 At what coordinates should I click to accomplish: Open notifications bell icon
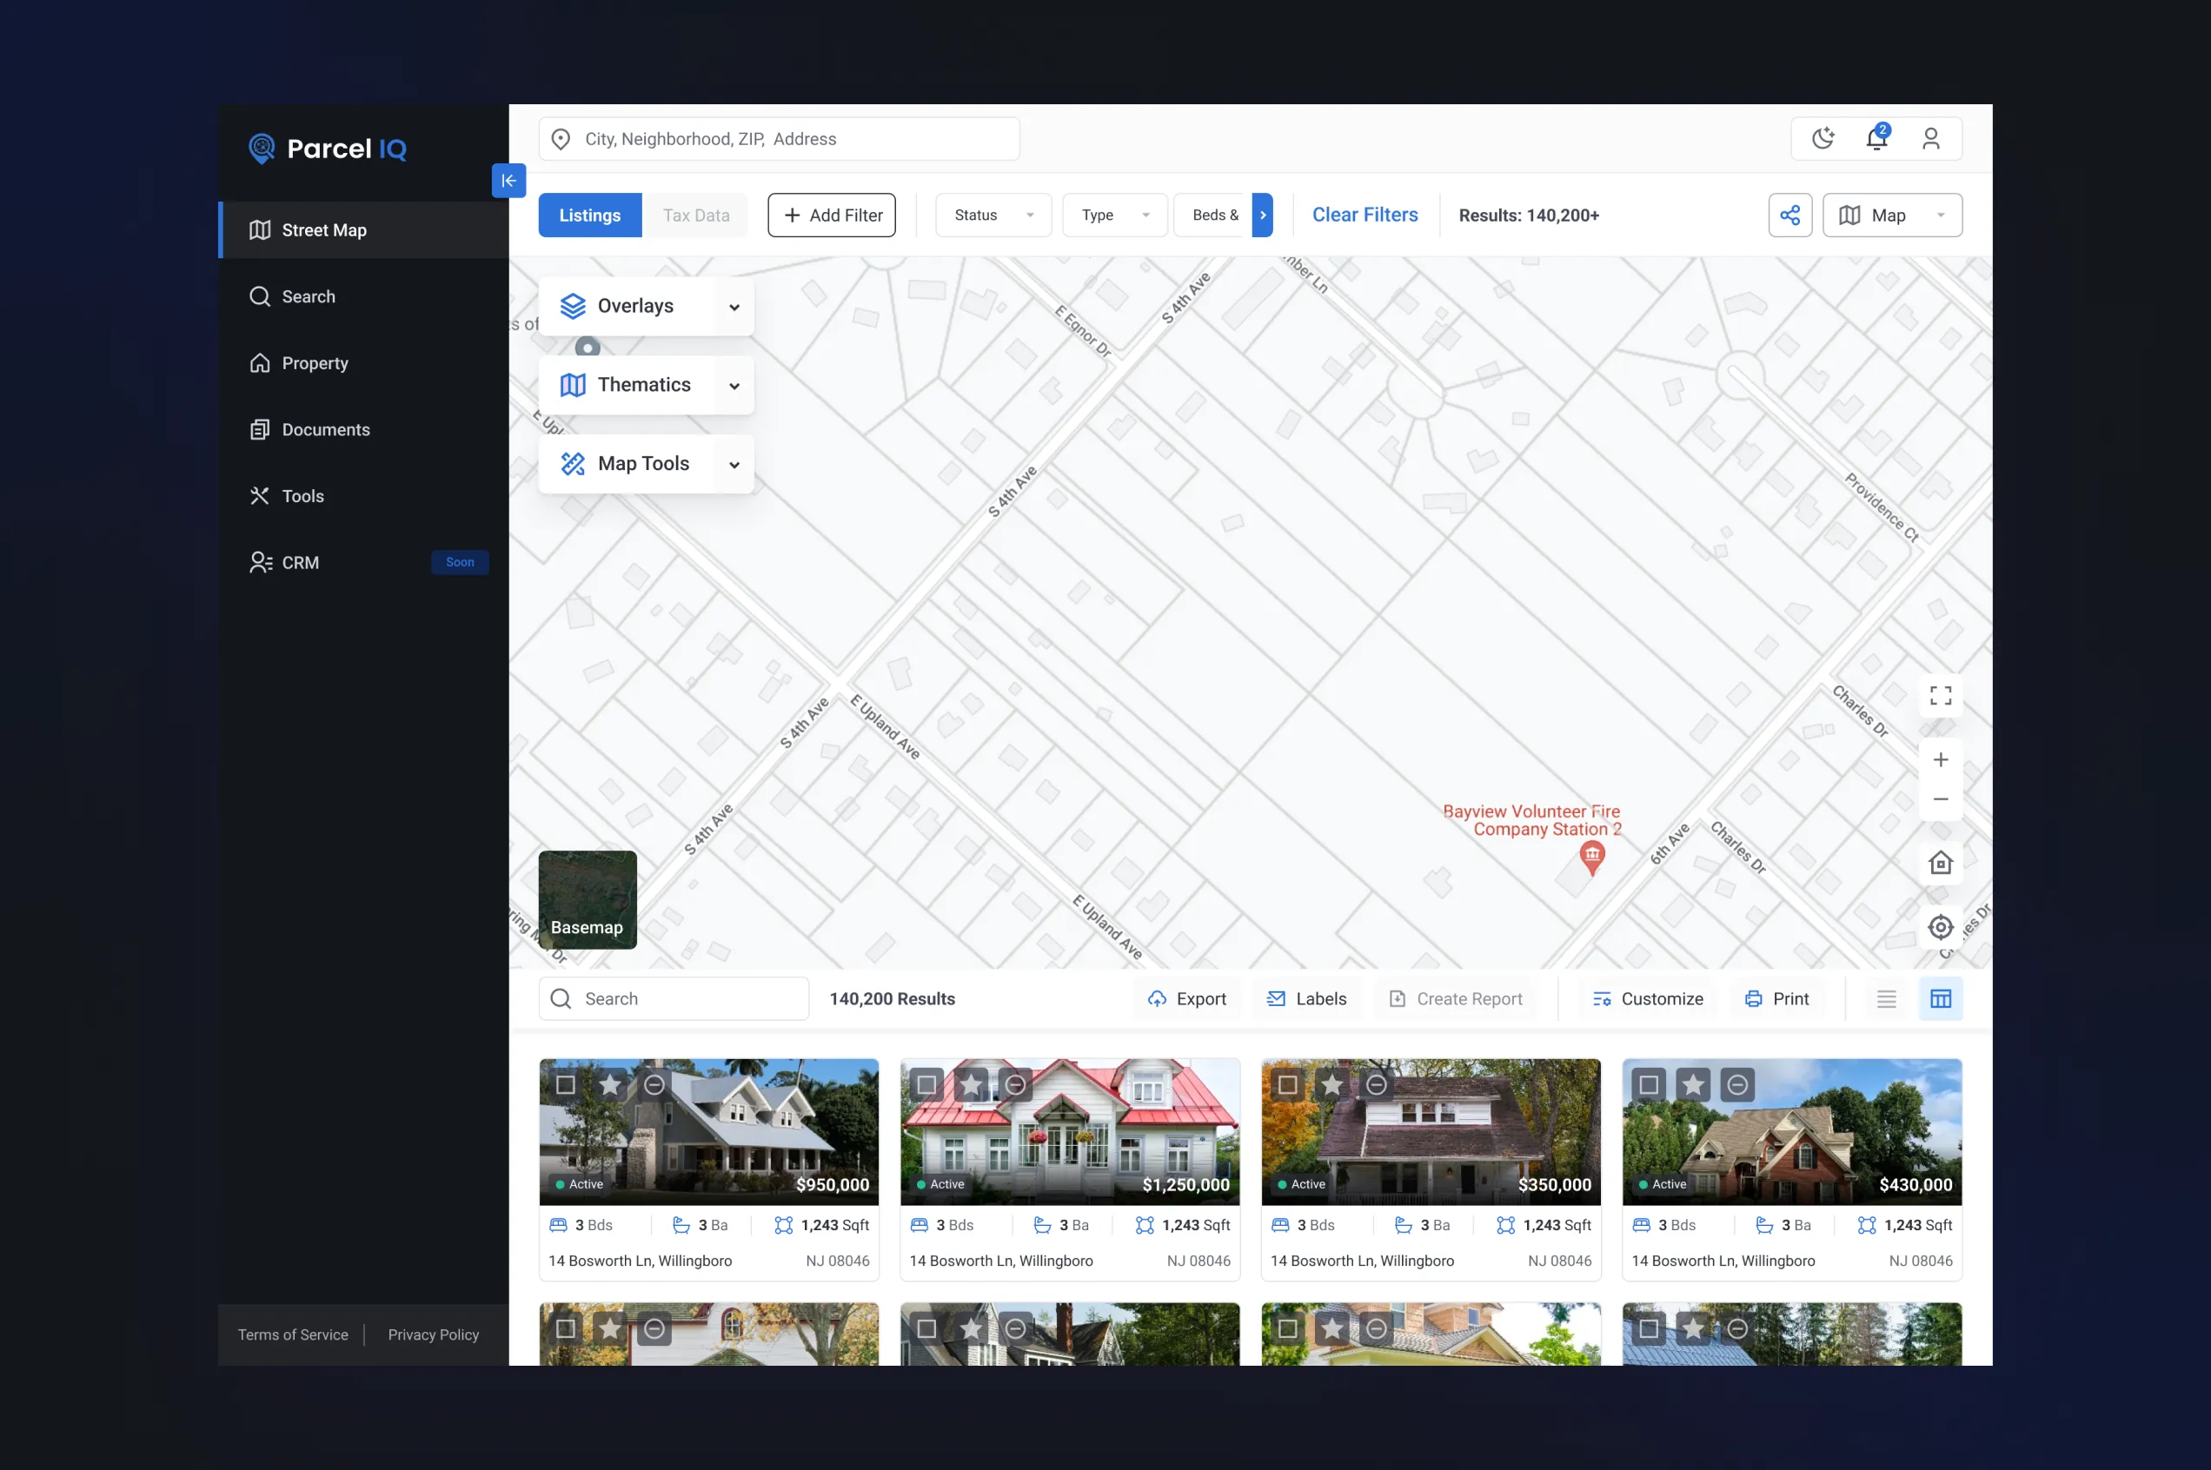tap(1876, 139)
